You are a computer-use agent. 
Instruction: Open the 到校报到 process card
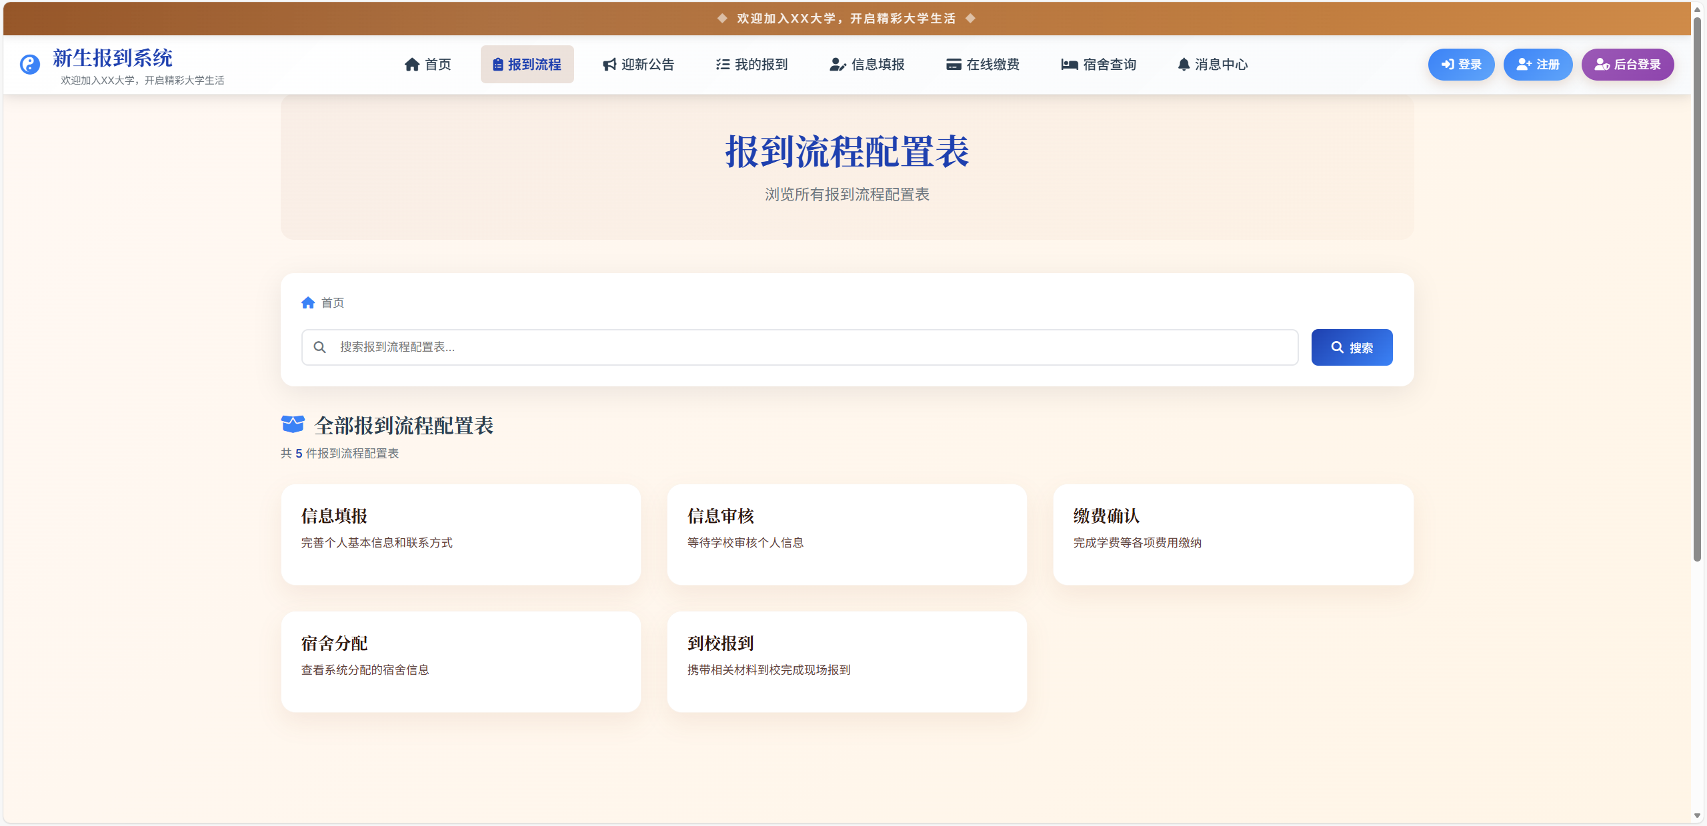coord(847,662)
